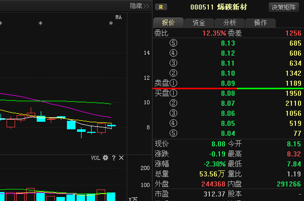This screenshot has width=304, height=201.
Task: Click the buy level 5 circled icon
Action: point(173,133)
